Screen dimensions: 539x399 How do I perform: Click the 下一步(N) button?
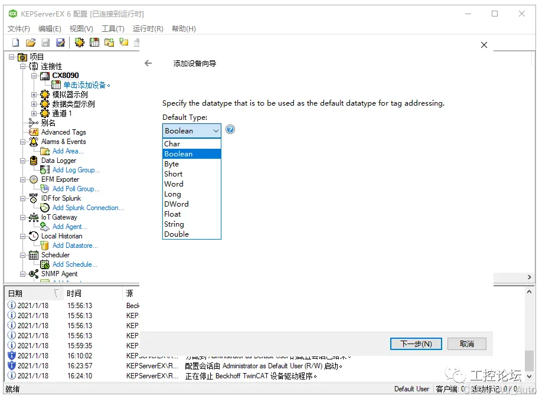(x=416, y=344)
